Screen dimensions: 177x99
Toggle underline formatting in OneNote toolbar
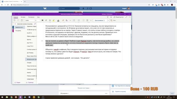point(50,20)
